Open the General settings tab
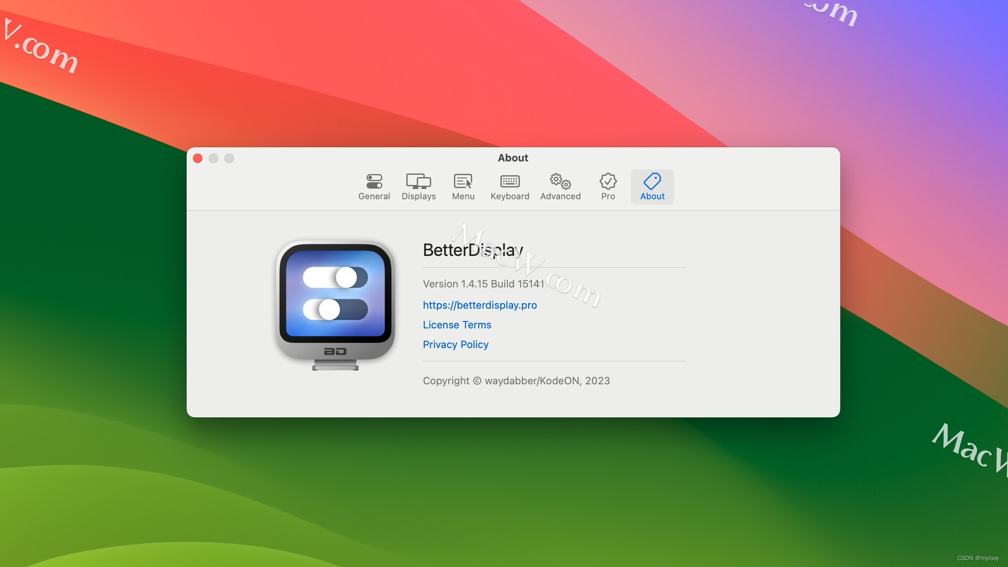1008x567 pixels. (x=374, y=187)
